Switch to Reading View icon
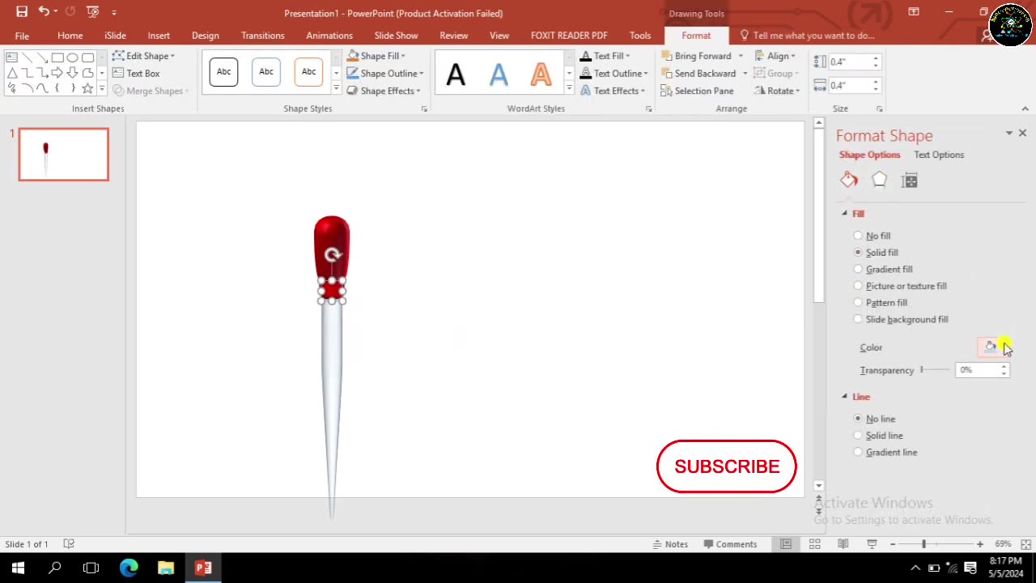 point(843,544)
